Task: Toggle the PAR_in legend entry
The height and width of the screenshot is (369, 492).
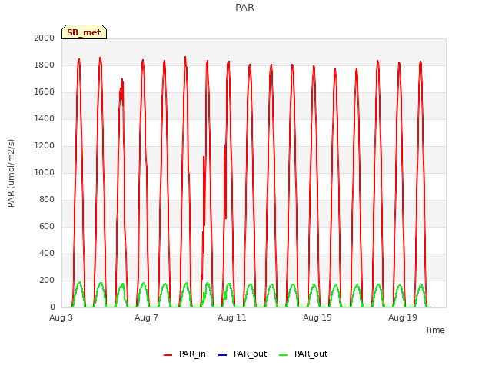Action: pos(184,354)
